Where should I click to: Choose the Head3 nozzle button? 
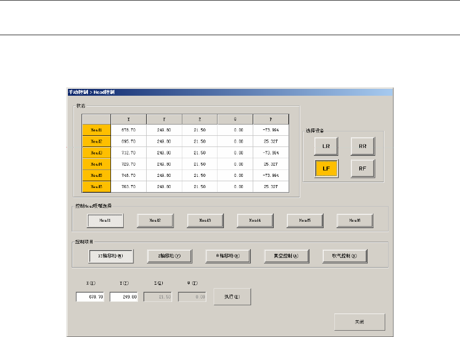point(205,221)
